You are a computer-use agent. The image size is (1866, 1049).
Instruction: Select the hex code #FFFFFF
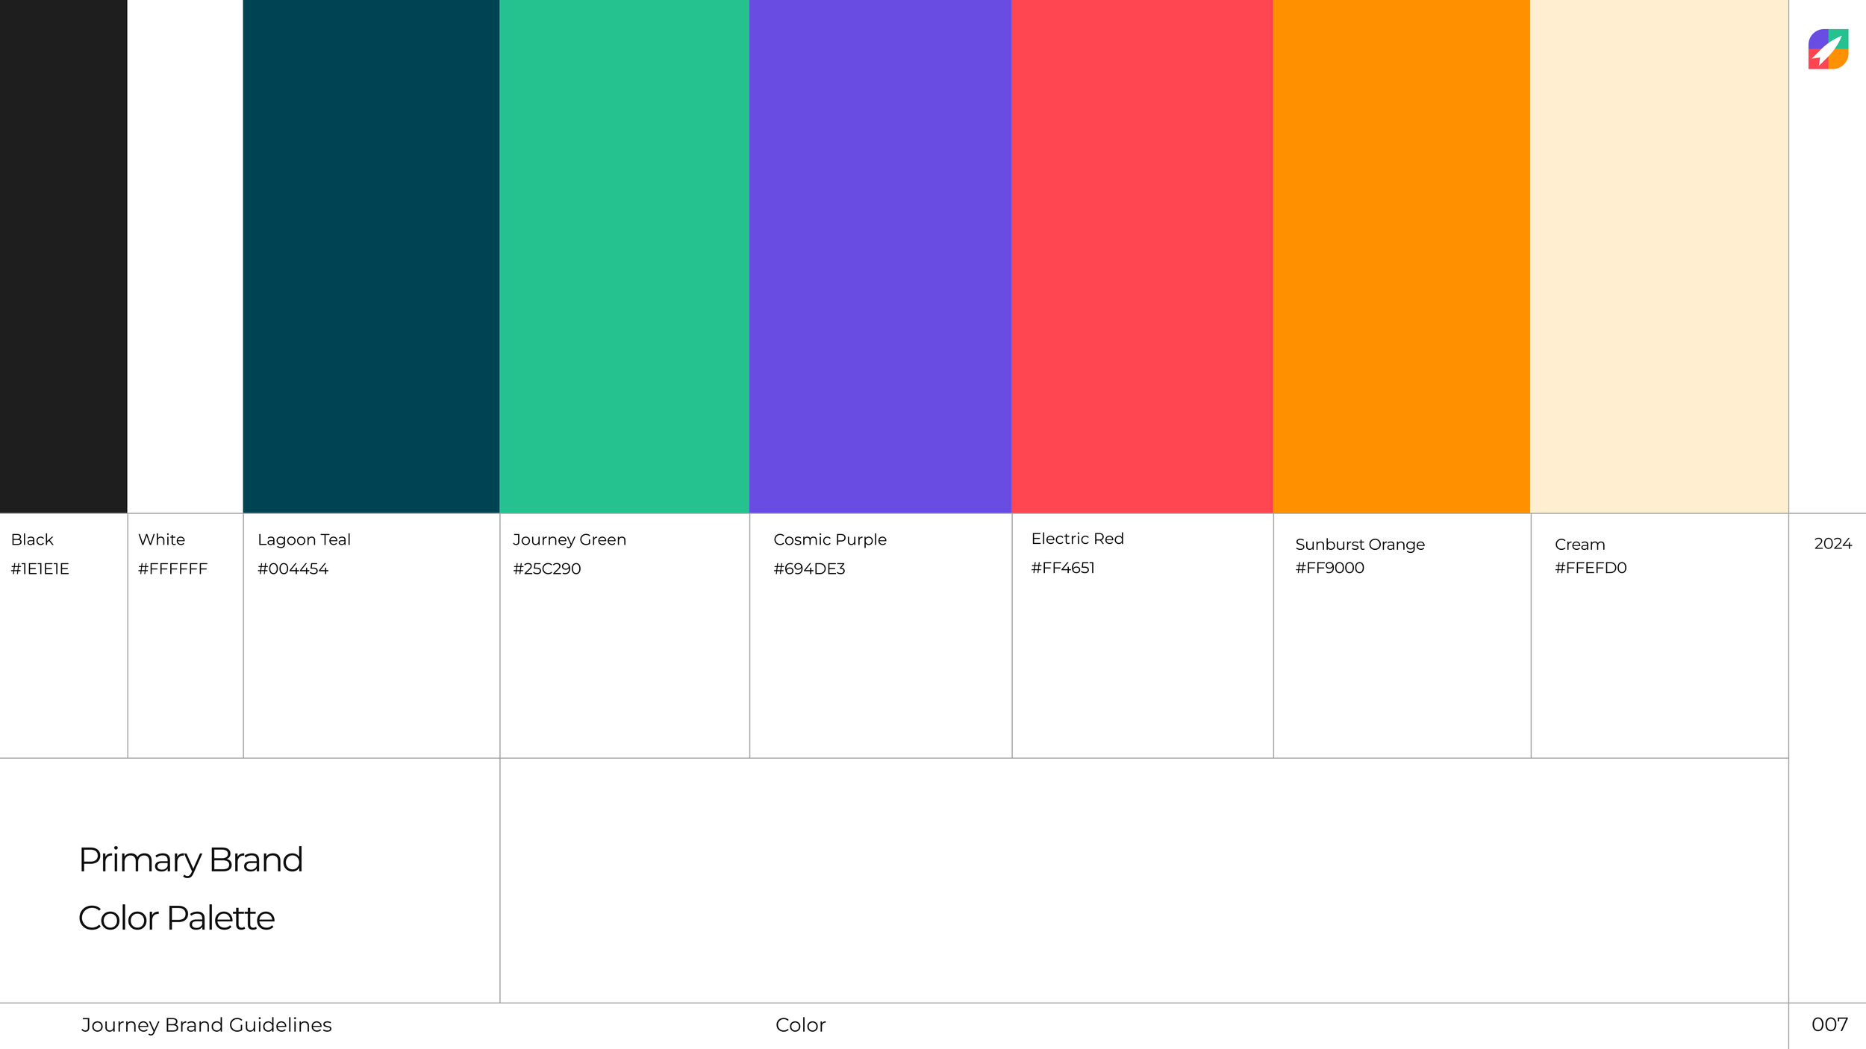[172, 569]
